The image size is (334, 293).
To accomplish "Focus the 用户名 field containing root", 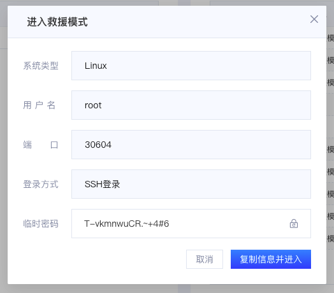I will (x=191, y=105).
